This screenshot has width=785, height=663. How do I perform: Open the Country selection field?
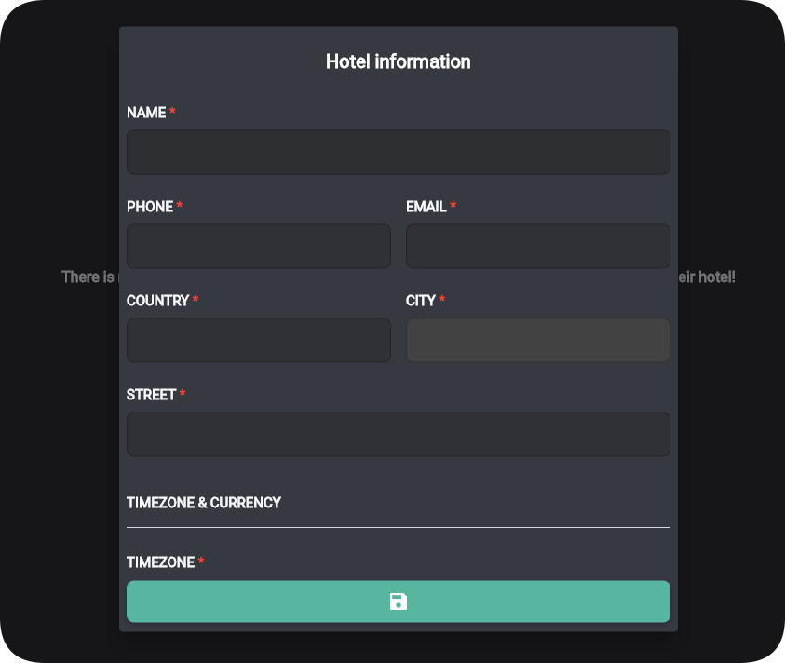pos(259,341)
